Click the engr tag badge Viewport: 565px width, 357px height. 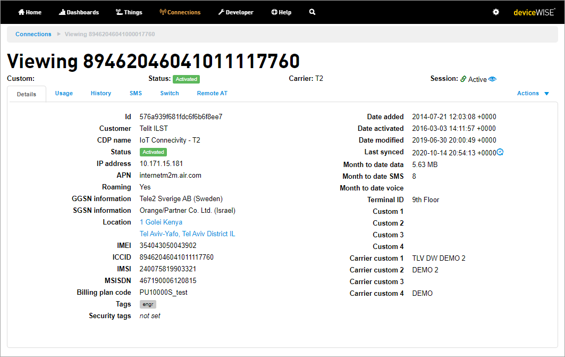[x=148, y=304]
